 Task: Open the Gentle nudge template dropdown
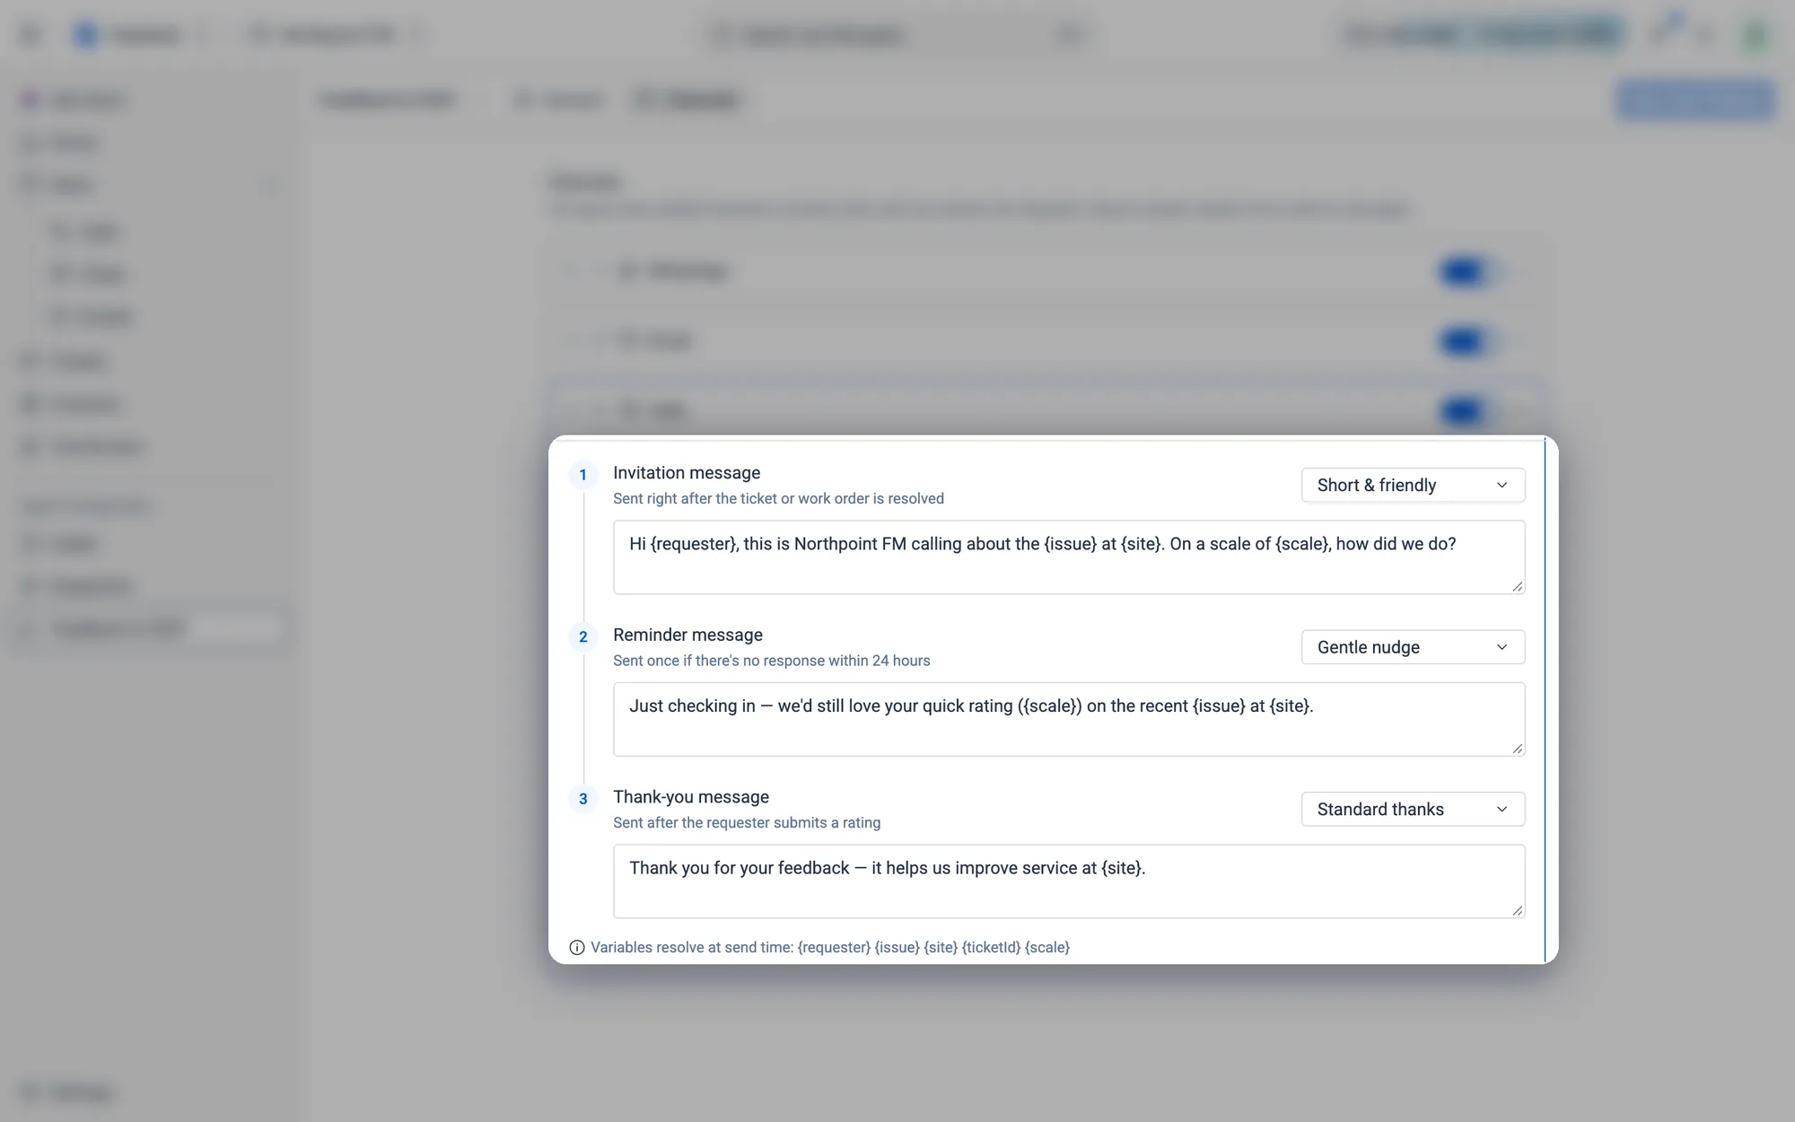click(x=1413, y=647)
